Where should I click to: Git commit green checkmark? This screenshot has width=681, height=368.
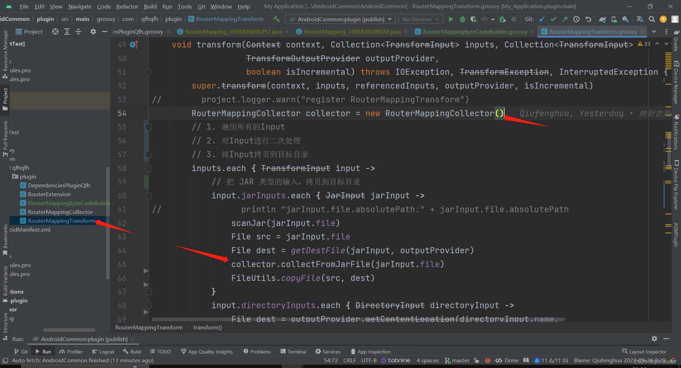(553, 19)
